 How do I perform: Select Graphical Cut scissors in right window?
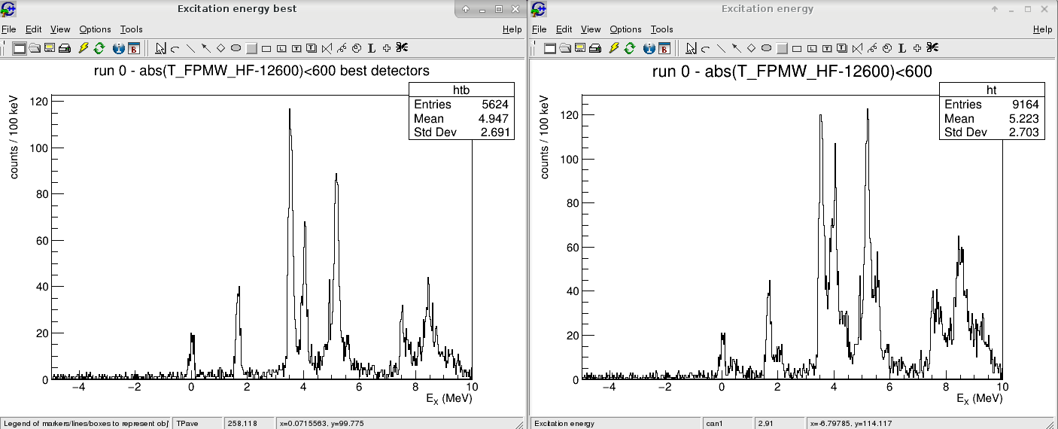click(x=932, y=48)
